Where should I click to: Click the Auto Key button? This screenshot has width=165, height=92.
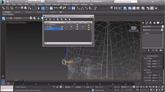117,87
